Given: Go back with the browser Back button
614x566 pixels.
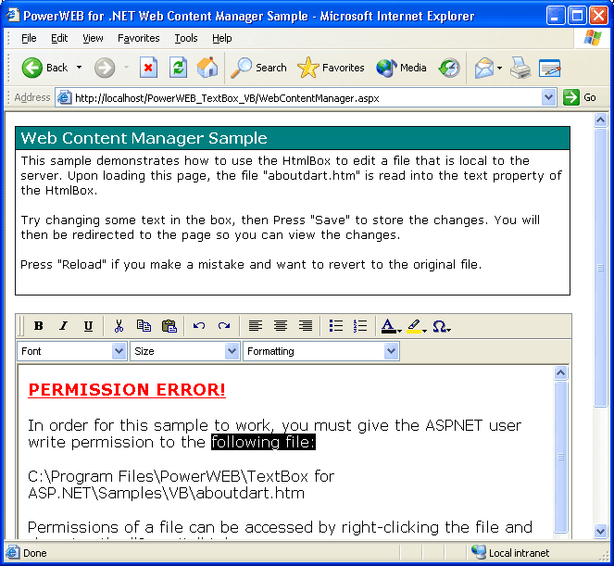Looking at the screenshot, I should [44, 68].
